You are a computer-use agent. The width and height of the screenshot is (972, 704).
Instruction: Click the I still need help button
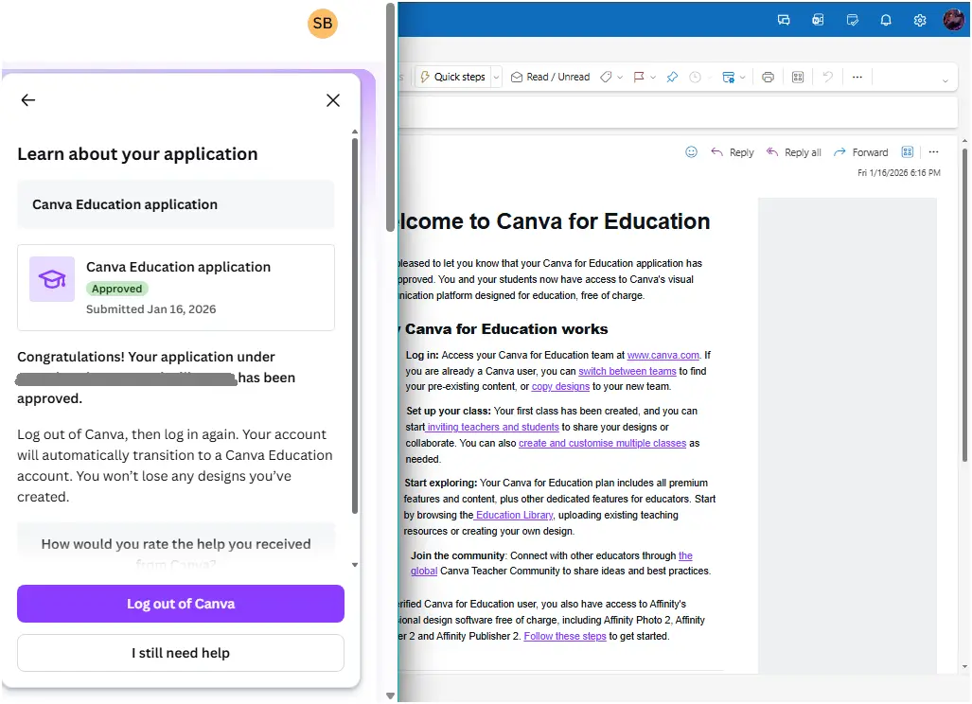click(x=181, y=653)
